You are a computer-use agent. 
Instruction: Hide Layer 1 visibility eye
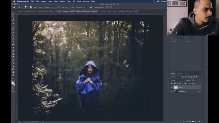tap(172, 87)
